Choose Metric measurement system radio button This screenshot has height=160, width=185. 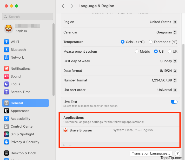(x=137, y=51)
